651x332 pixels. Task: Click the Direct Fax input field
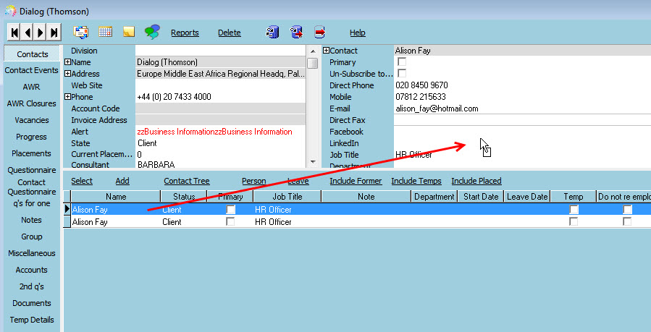[522, 120]
